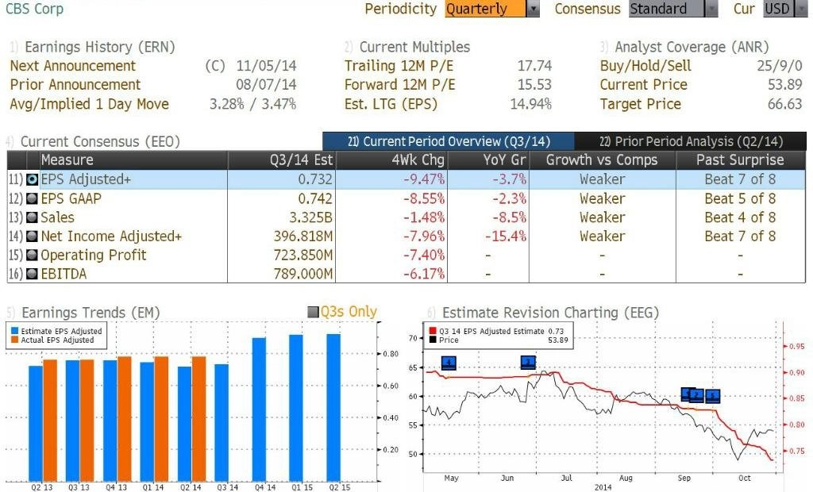Viewport: 813px width, 492px height.
Task: Click the Est. LTG (EPS) value 14.94%
Action: (530, 104)
